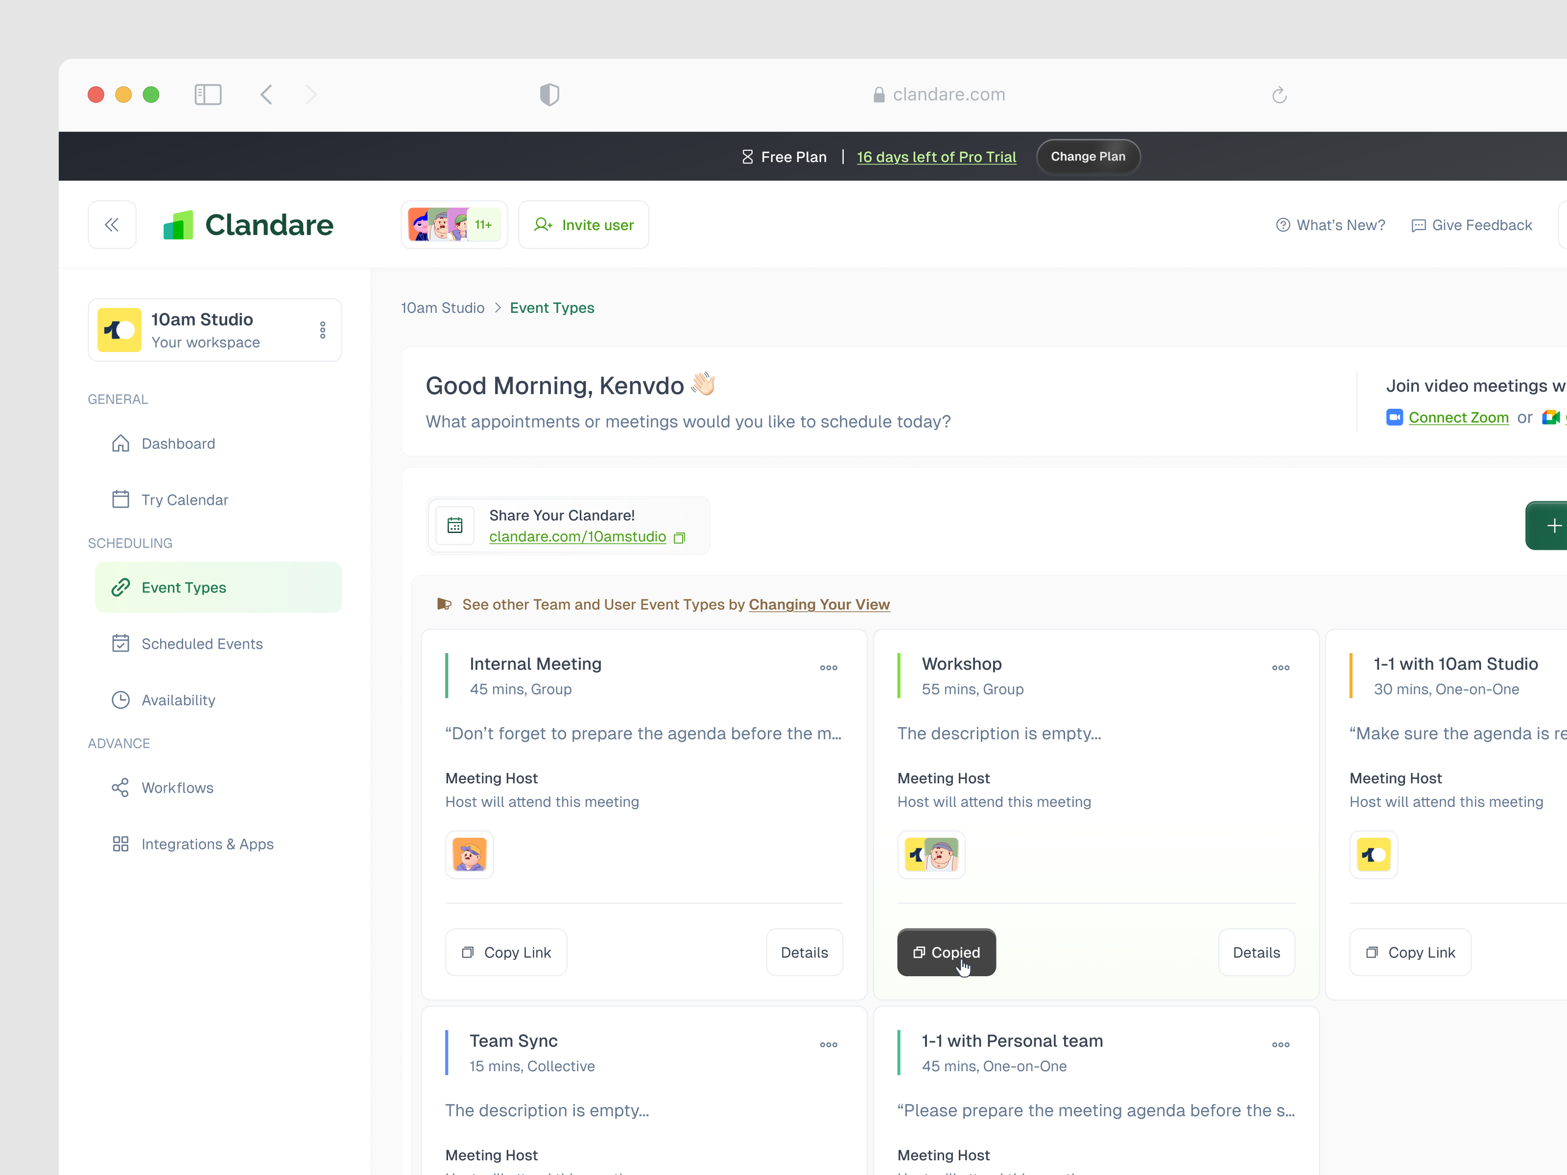Go back in browser
The width and height of the screenshot is (1567, 1175).
pos(266,95)
